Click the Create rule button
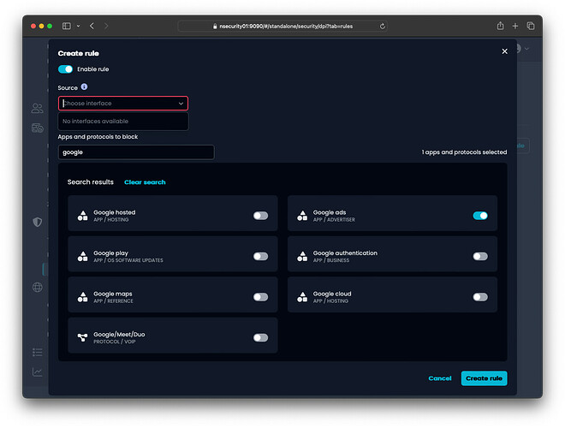565x428 pixels. pyautogui.click(x=484, y=378)
